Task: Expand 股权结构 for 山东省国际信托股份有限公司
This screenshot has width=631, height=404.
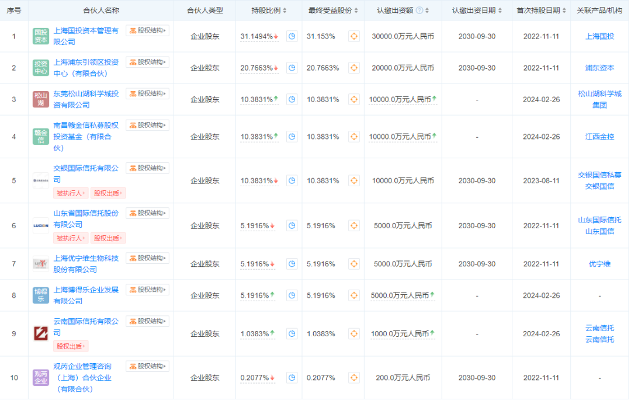Action: click(x=148, y=214)
